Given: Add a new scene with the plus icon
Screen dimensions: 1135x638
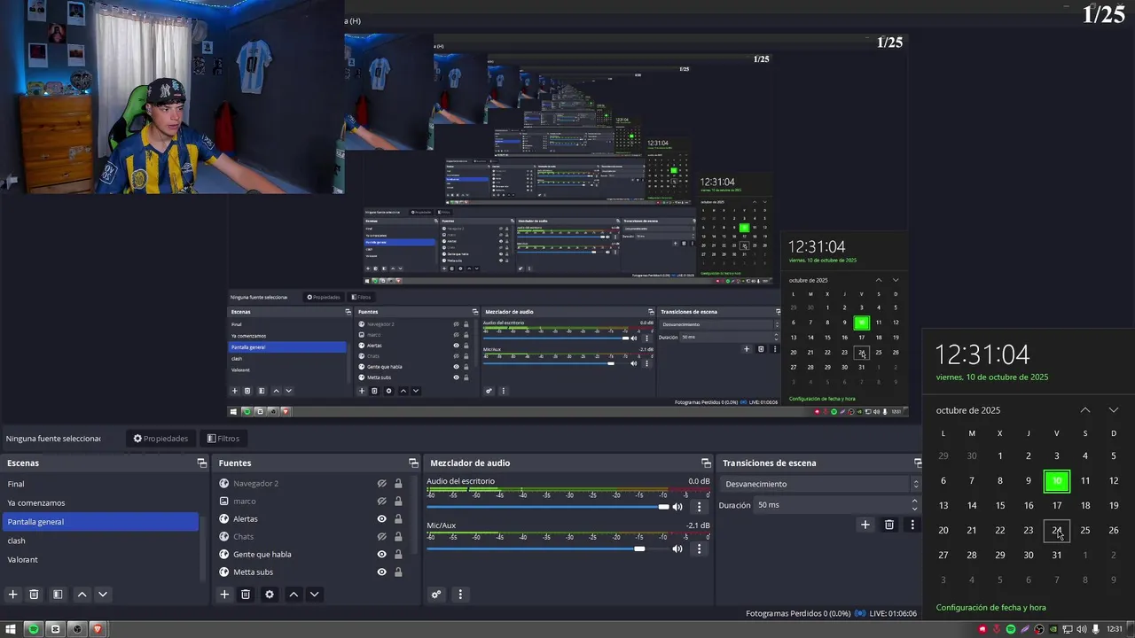Looking at the screenshot, I should (12, 595).
